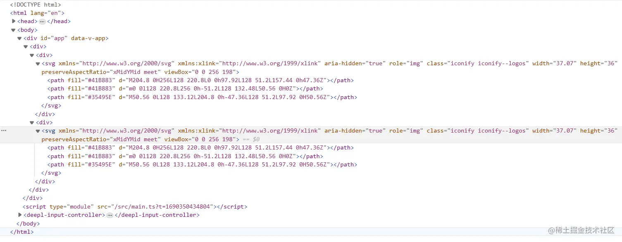The width and height of the screenshot is (622, 242).
Task: Click the xmlns:xlink URL on the highlighted svg
Action: [x=270, y=130]
